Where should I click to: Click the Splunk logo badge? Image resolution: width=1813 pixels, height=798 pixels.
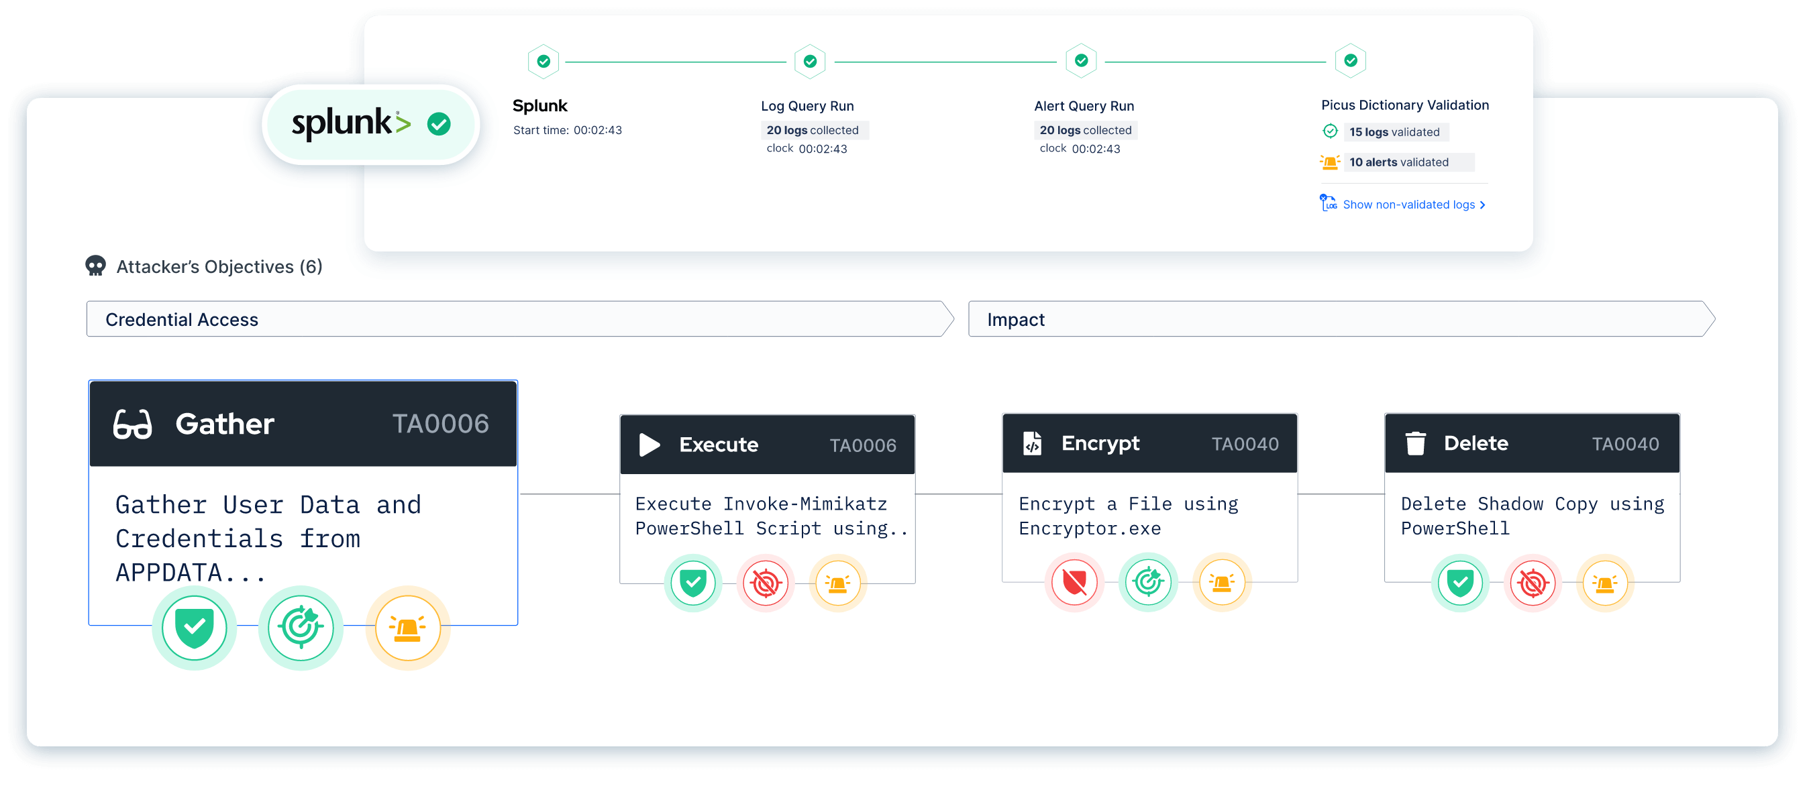pyautogui.click(x=372, y=125)
